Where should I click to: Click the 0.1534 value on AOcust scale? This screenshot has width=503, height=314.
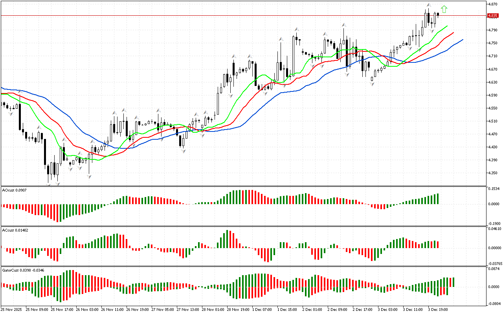[494, 189]
